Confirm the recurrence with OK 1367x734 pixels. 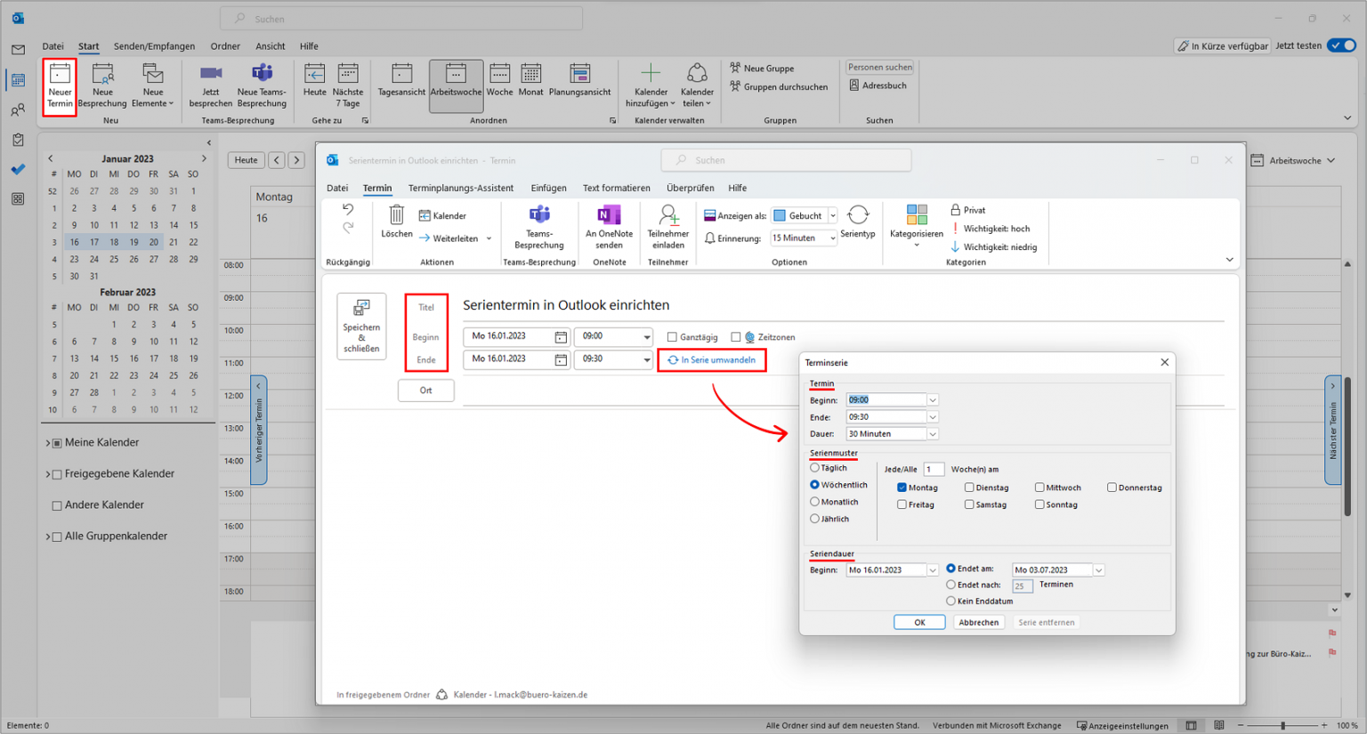[x=919, y=622]
